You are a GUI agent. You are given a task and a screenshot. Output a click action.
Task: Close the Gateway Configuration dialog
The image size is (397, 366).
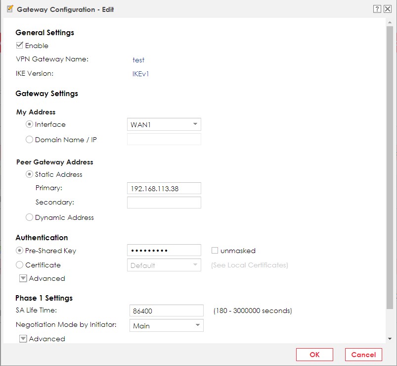tap(387, 9)
